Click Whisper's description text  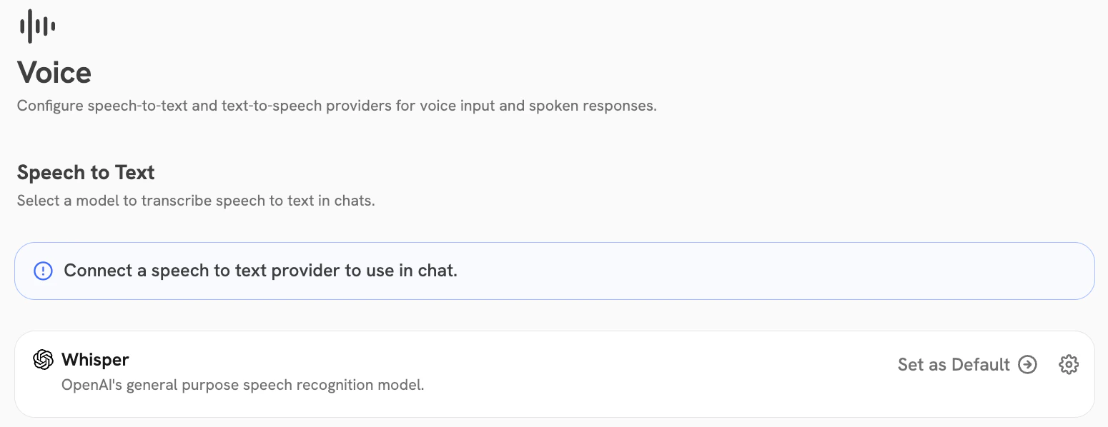coord(243,385)
